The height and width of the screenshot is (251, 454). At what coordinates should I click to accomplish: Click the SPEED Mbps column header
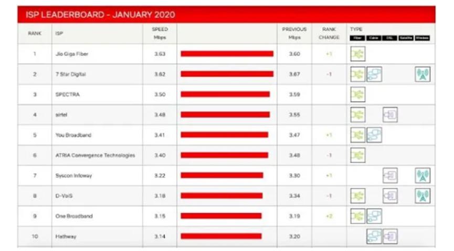coord(160,33)
